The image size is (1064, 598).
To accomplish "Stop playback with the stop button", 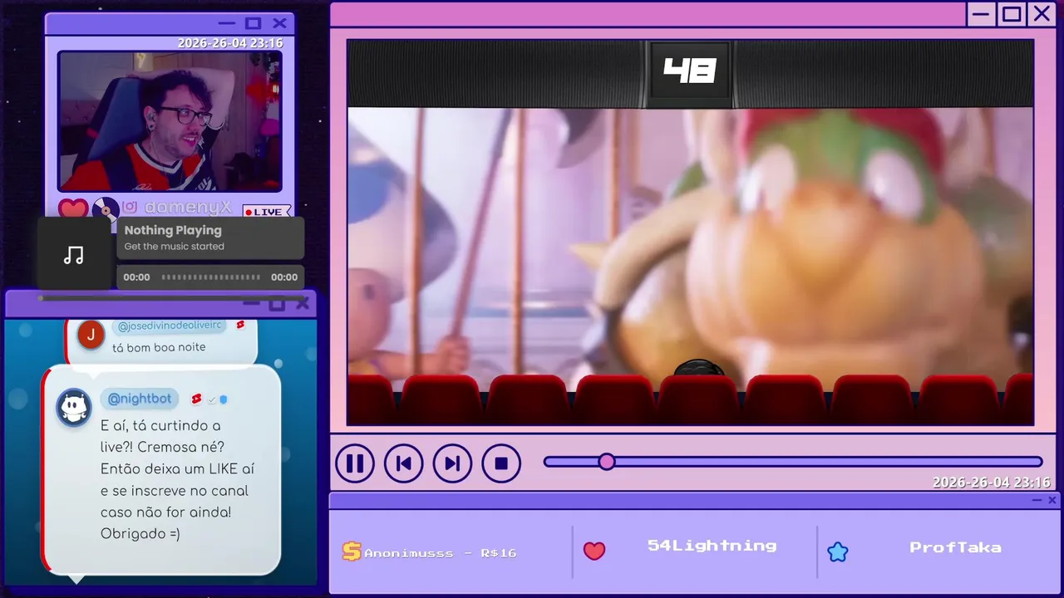I will pyautogui.click(x=501, y=463).
